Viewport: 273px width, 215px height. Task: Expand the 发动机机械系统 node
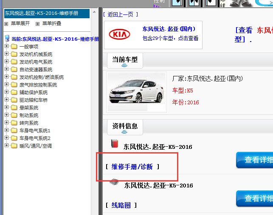(x=6, y=54)
